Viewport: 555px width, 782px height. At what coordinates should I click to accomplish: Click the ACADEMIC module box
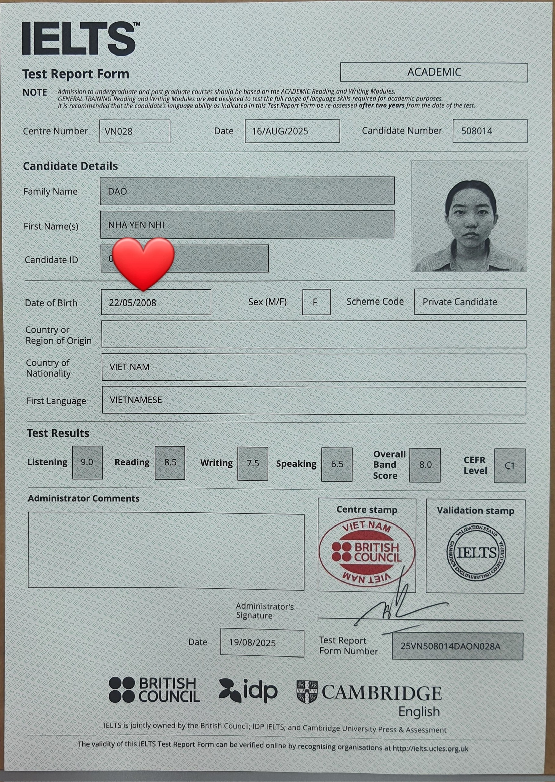[x=434, y=72]
